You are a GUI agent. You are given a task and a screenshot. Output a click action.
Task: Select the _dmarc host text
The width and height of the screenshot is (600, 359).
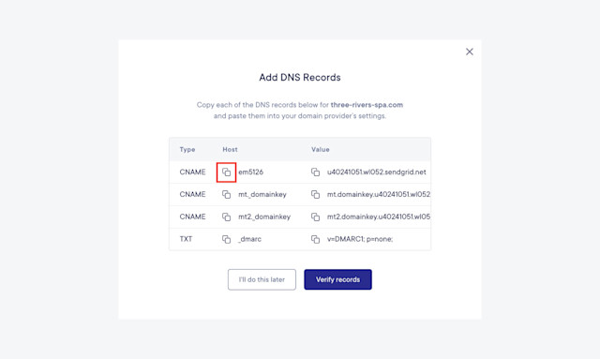(x=249, y=239)
